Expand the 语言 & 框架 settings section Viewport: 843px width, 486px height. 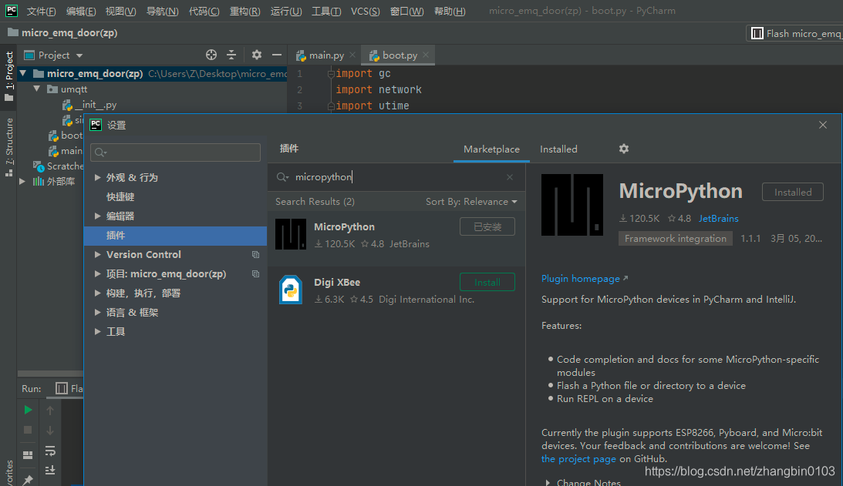(x=97, y=312)
